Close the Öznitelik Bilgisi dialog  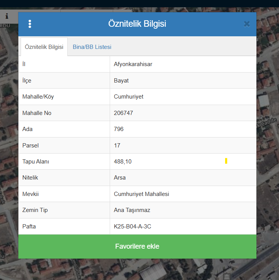(x=247, y=24)
